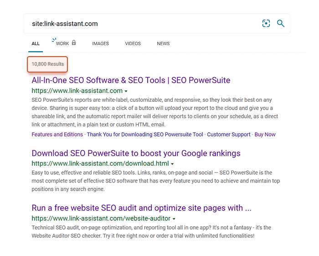Switch to the IMAGES tab

click(x=100, y=44)
